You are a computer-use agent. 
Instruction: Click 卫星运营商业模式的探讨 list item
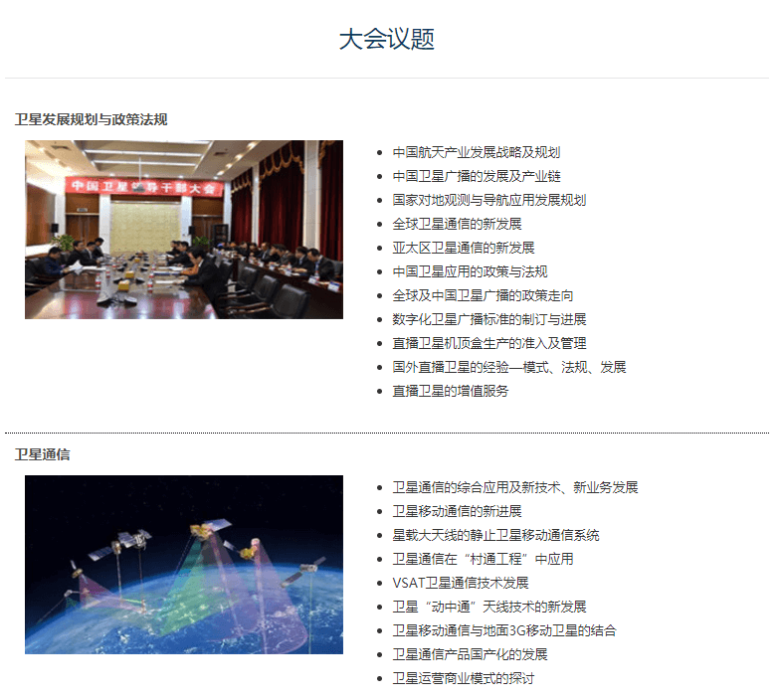tap(464, 678)
